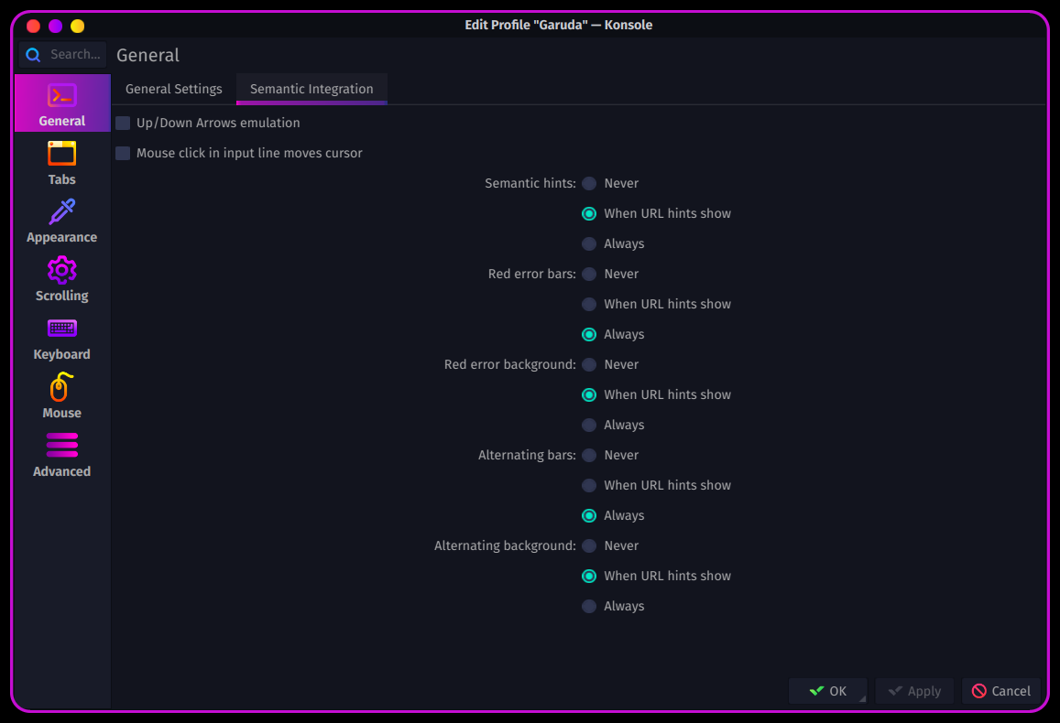Open the Tabs settings page icon
The height and width of the screenshot is (723, 1060).
(61, 153)
